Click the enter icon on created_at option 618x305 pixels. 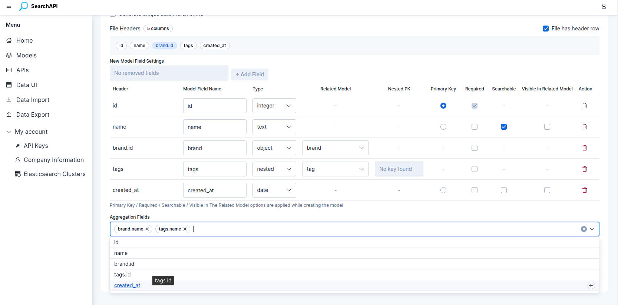591,285
